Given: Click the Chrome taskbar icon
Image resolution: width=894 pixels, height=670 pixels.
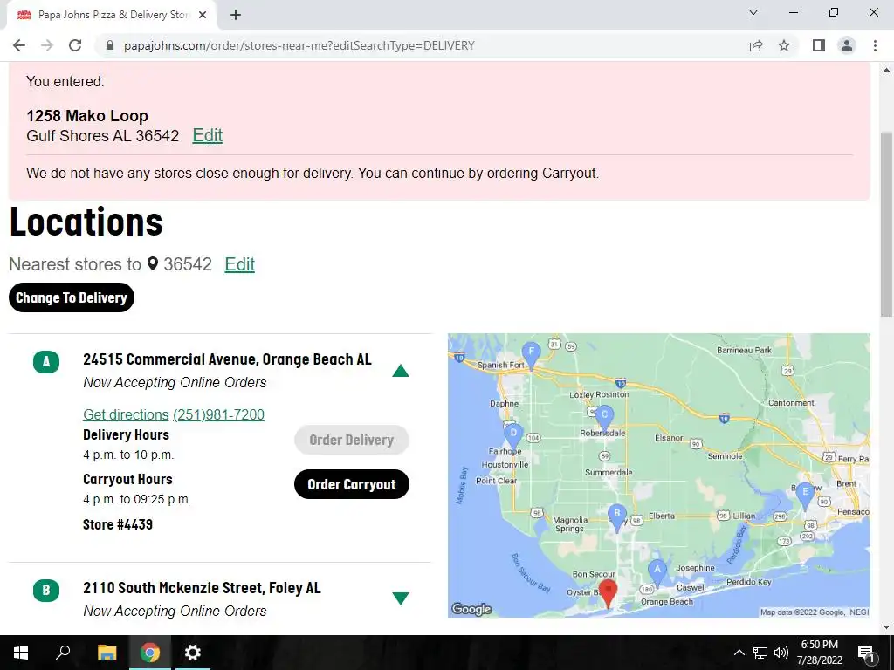Looking at the screenshot, I should (150, 653).
